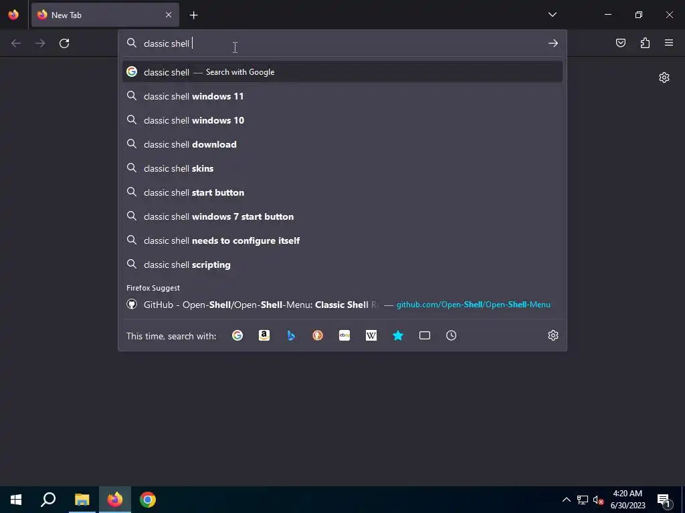The image size is (685, 513).
Task: Go forward one page
Action: 40,43
